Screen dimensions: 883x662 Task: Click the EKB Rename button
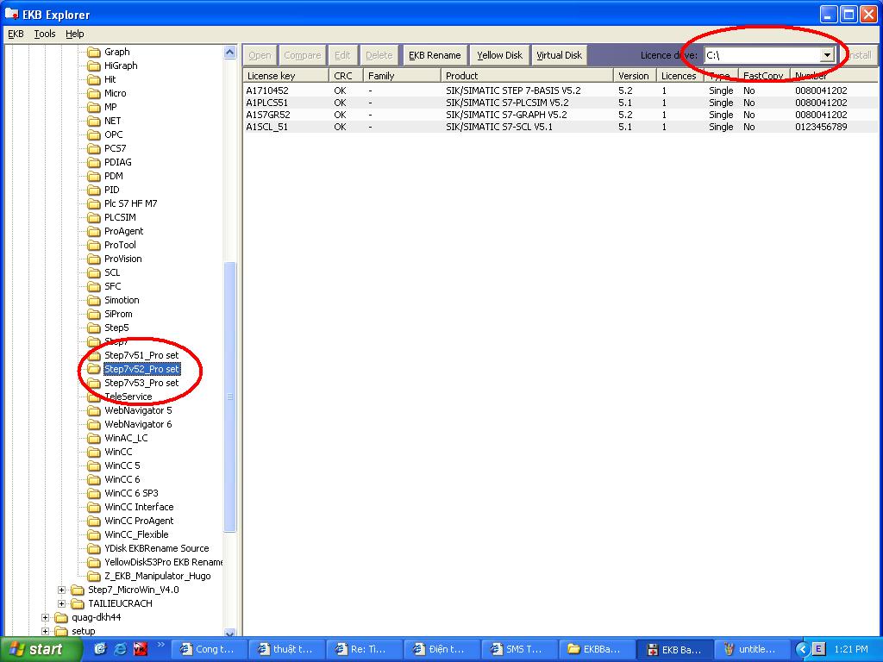coord(435,55)
